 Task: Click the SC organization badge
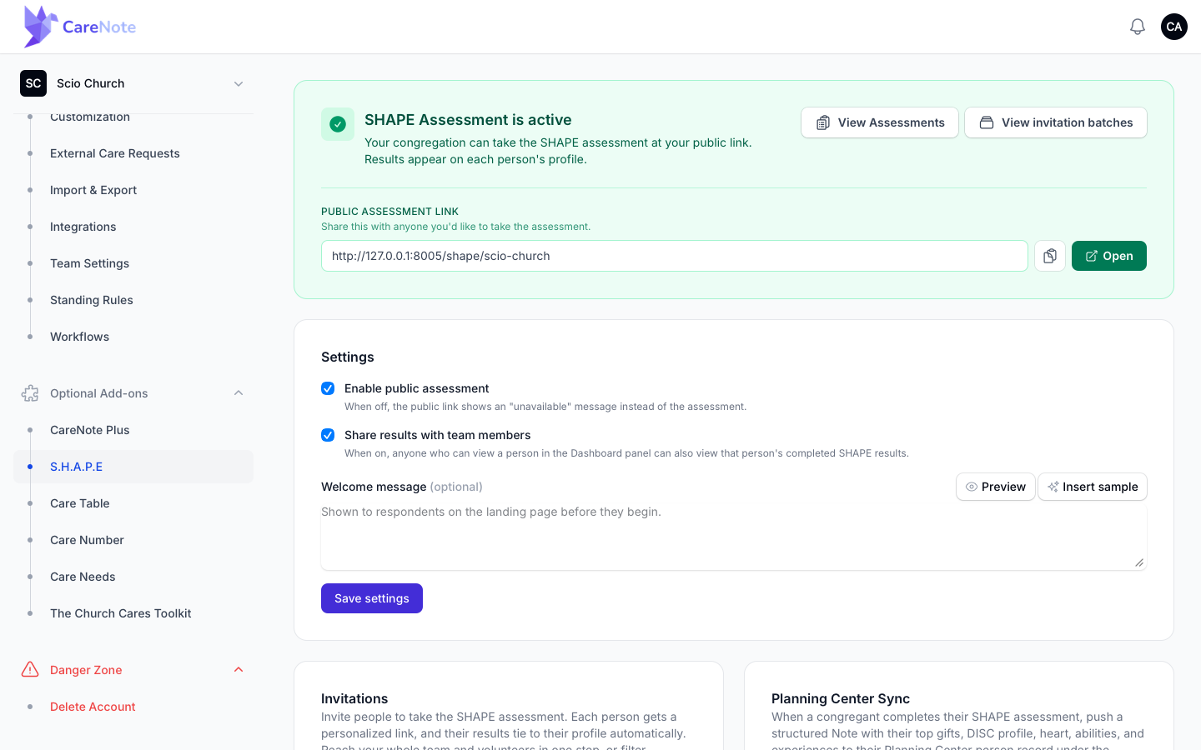[x=33, y=83]
